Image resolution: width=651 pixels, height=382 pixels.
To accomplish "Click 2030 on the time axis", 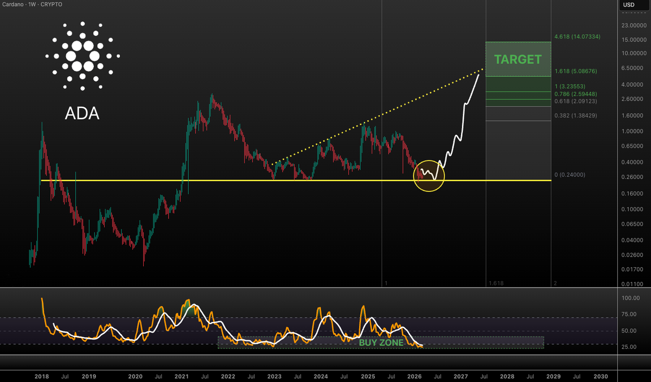I will point(600,375).
